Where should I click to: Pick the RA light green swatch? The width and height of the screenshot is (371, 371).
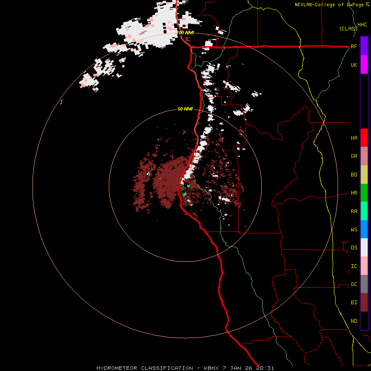point(364,211)
